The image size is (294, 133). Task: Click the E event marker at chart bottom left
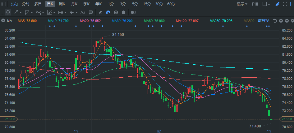pyautogui.click(x=76, y=132)
